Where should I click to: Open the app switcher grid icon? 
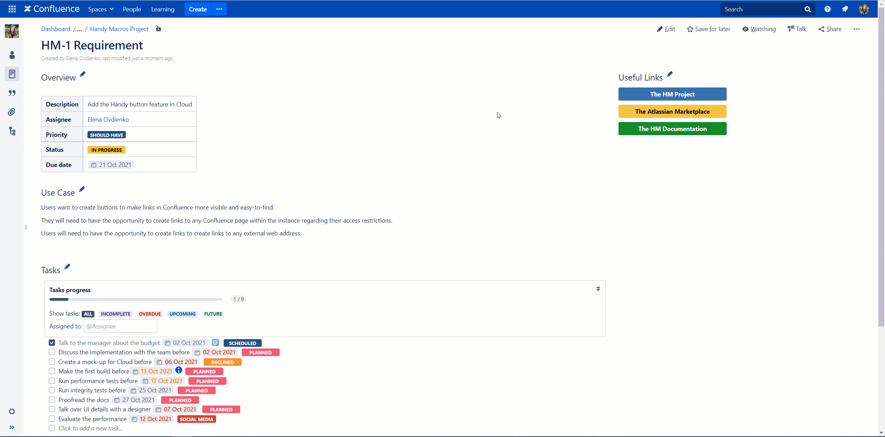tap(12, 9)
